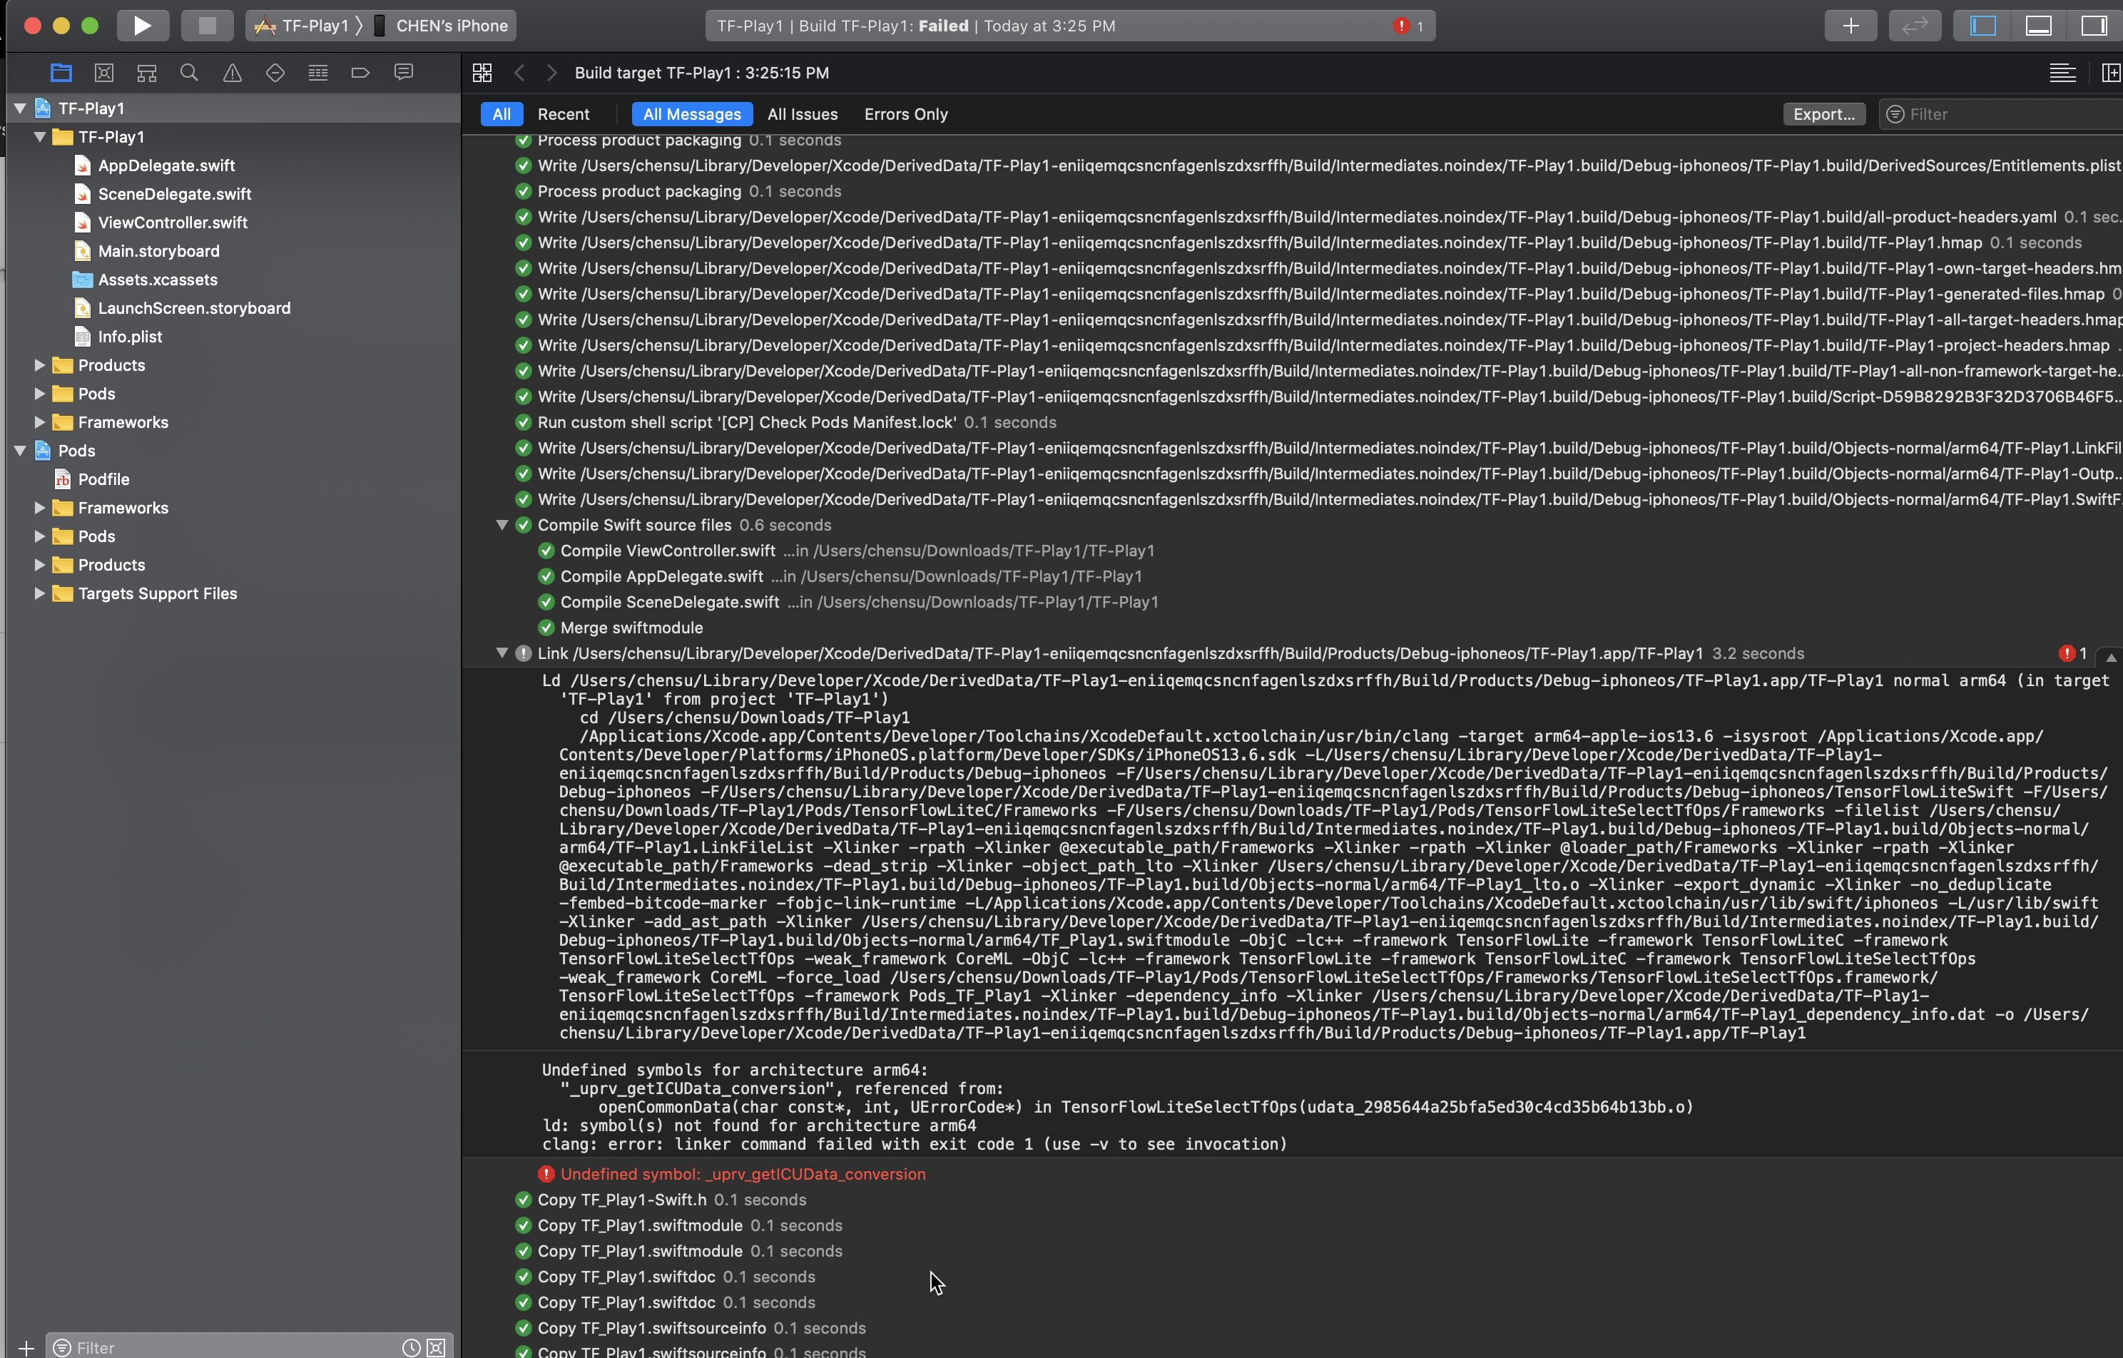Open LaunchScreen.storyboard file
The image size is (2123, 1358).
coord(194,307)
